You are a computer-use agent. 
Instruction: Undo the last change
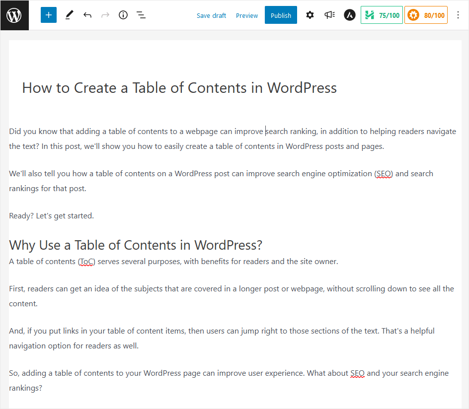coord(87,15)
